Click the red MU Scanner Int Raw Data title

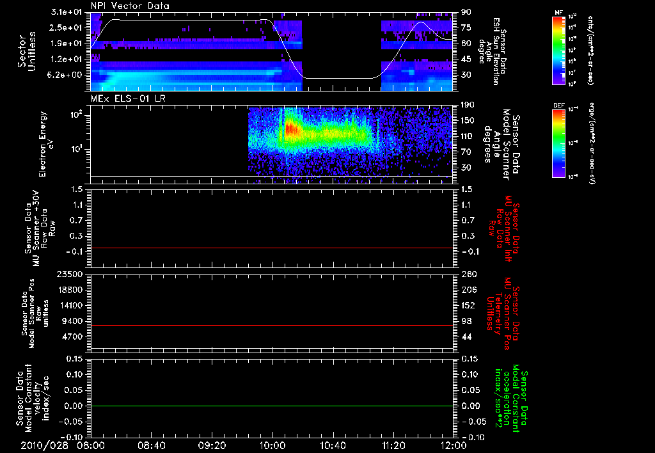503,228
